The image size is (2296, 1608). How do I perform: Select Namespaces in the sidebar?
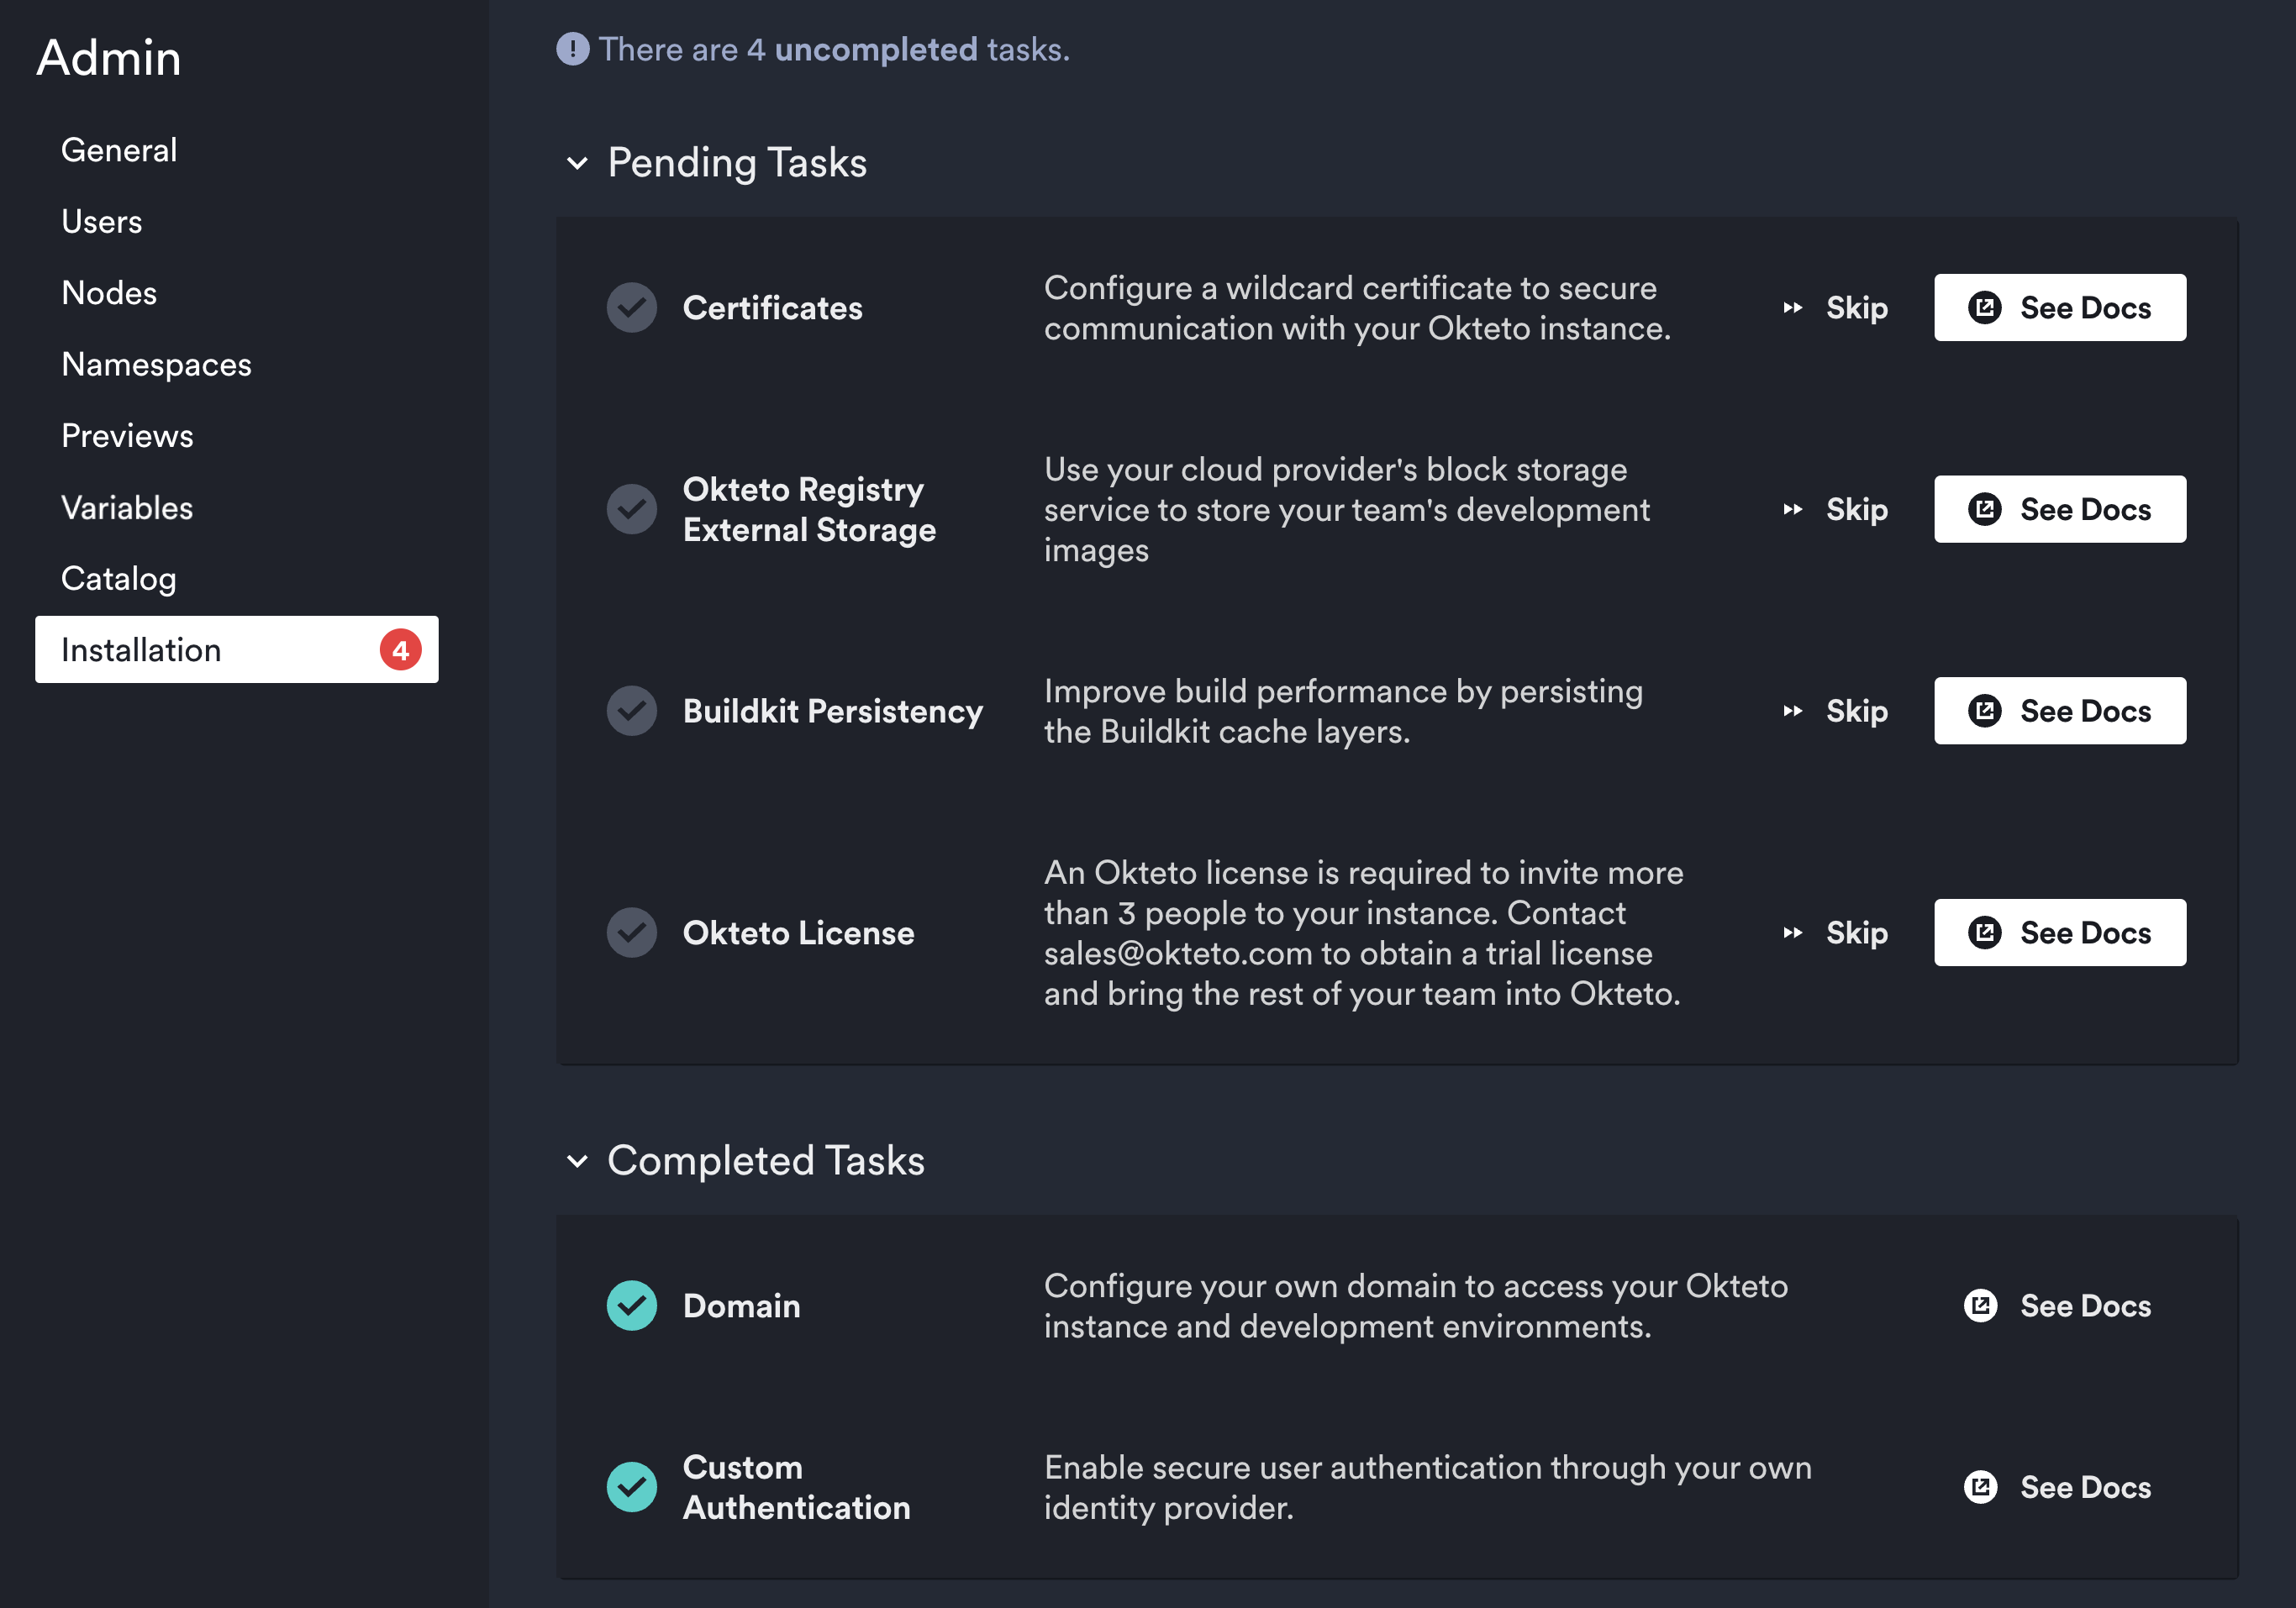pyautogui.click(x=156, y=365)
